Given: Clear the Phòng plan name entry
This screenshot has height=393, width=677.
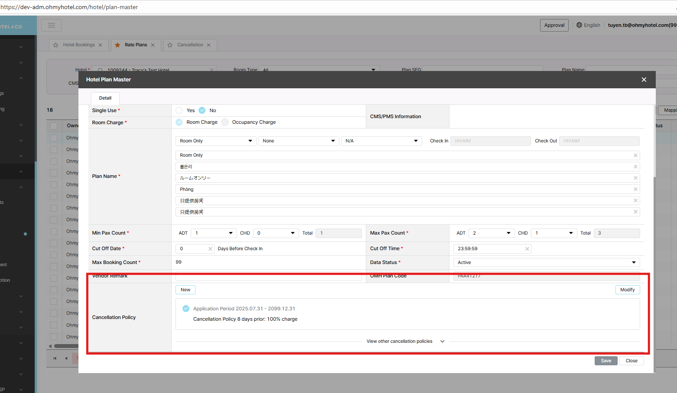Looking at the screenshot, I should coord(635,190).
